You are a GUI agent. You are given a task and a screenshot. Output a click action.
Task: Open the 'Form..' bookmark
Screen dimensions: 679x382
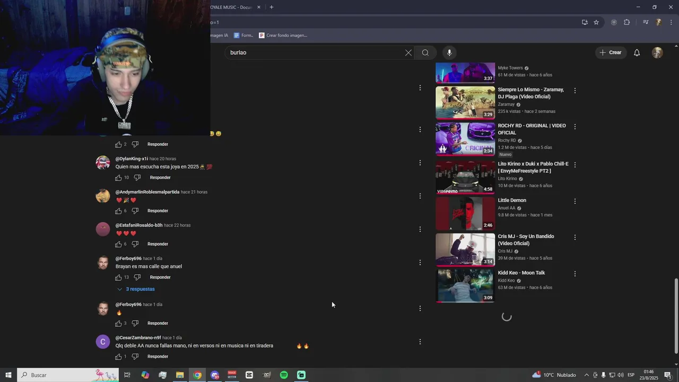click(x=243, y=36)
